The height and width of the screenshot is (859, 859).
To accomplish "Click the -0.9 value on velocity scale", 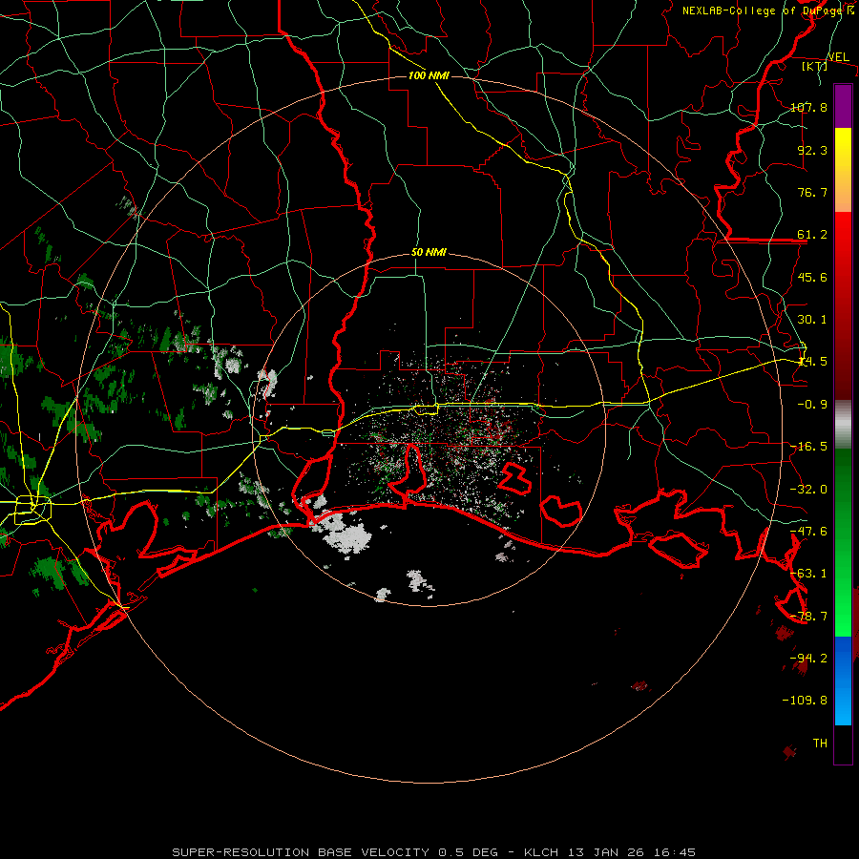I will pyautogui.click(x=812, y=405).
